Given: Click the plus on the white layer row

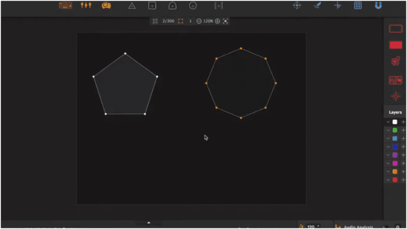Looking at the screenshot, I should coord(403,122).
